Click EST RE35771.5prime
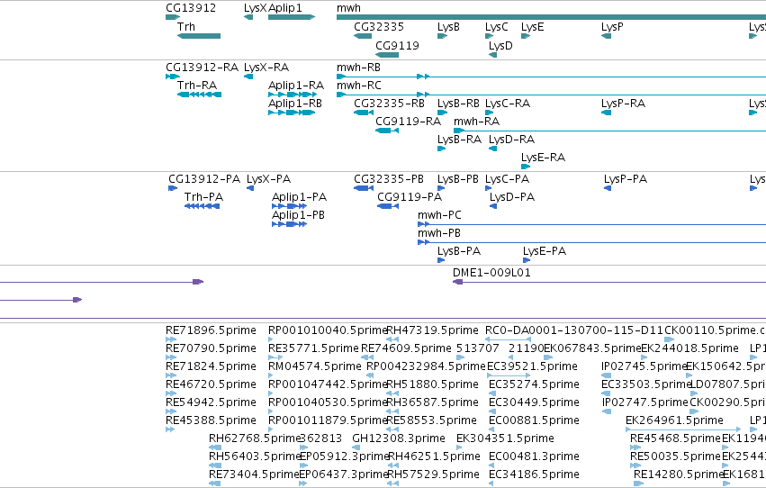Screen dimensions: 766x488 (x=313, y=348)
